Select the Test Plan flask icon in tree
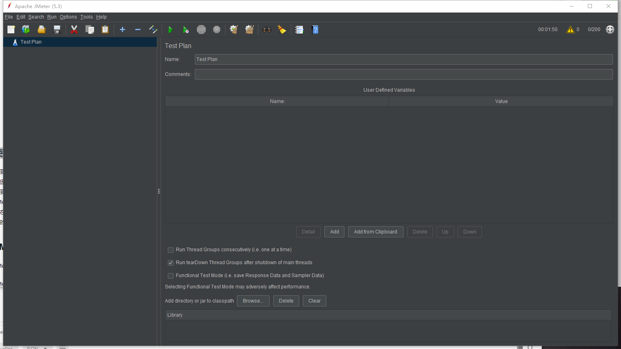The width and height of the screenshot is (621, 349). point(15,42)
